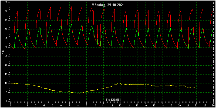
Task: Click hour 18 on the time axis
Action: click(163, 106)
